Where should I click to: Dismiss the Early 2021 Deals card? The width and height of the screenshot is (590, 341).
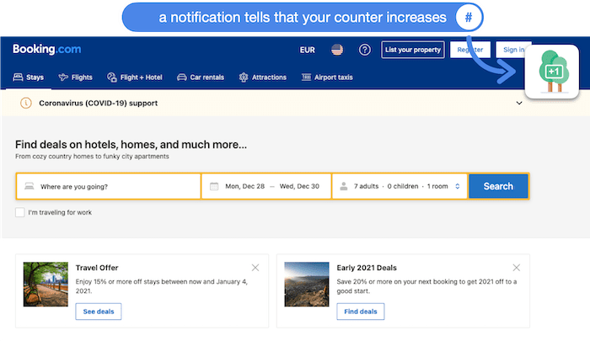[x=516, y=268]
